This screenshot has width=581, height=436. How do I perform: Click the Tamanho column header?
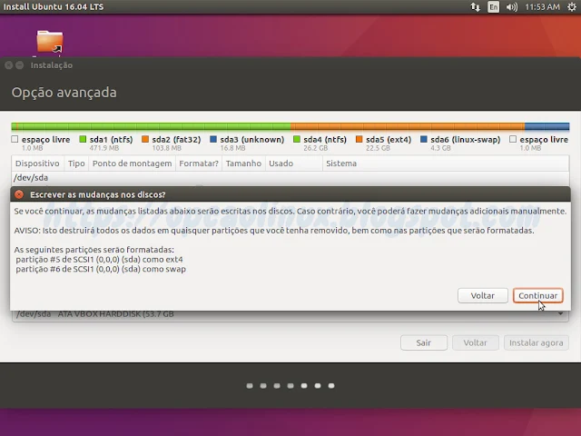click(x=243, y=163)
